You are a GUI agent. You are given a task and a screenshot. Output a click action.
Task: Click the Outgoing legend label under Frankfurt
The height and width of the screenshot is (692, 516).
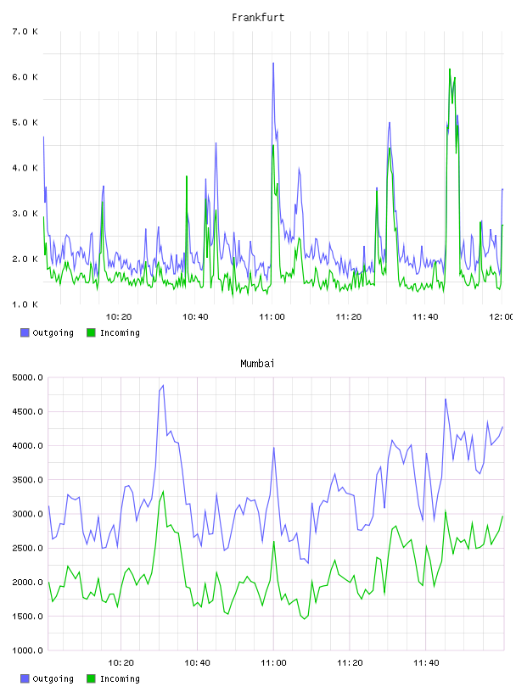(53, 332)
